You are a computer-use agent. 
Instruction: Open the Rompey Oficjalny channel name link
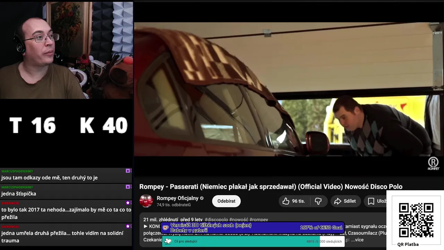(x=178, y=198)
